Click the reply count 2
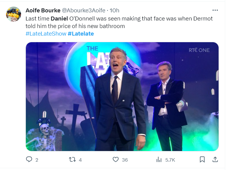227x170 pixels. pyautogui.click(x=37, y=160)
